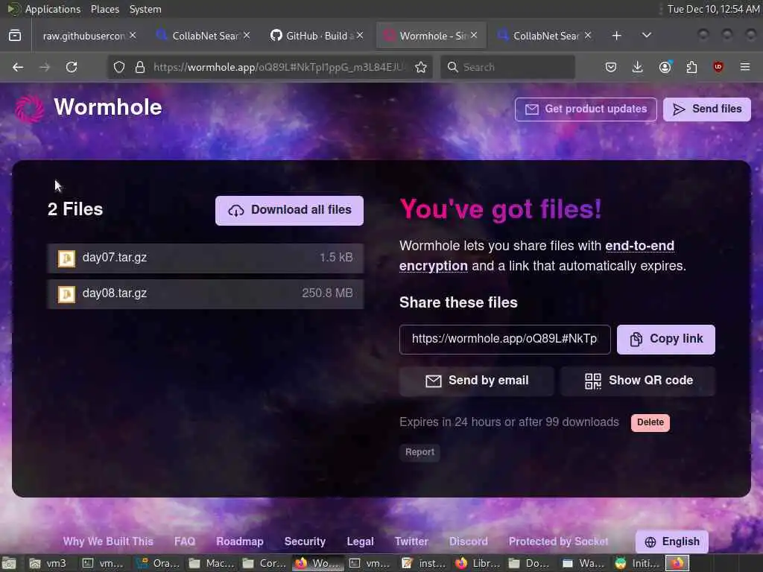Switch to Libr... taskbar window
This screenshot has width=763, height=572.
pos(478,564)
